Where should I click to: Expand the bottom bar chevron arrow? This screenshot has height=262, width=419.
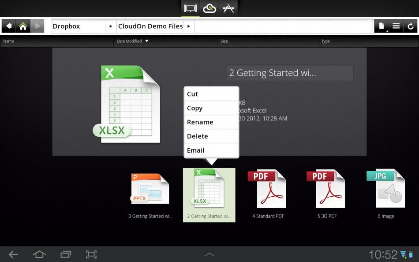click(x=209, y=254)
